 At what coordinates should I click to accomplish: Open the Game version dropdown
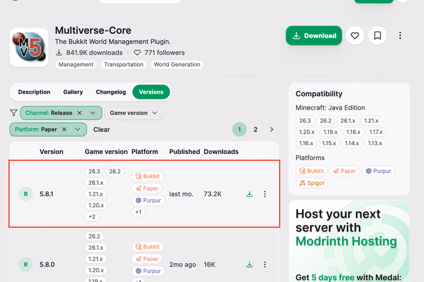pyautogui.click(x=134, y=113)
